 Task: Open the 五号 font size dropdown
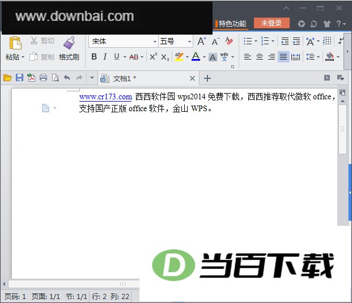coord(189,41)
